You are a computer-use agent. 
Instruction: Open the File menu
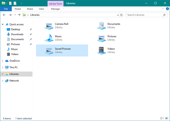[x=6, y=9]
